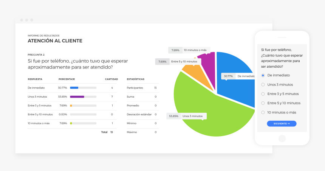Click the Máximo statistic row
This screenshot has width=325, height=171.
(143, 132)
